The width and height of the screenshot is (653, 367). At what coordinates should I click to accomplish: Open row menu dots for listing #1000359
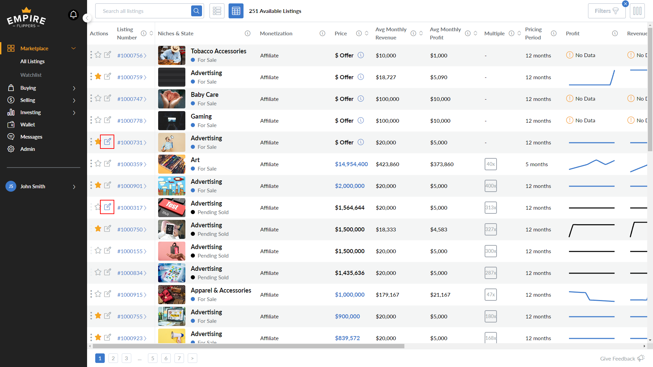coord(91,164)
